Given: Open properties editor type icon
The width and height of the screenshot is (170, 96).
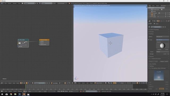Looking at the screenshot, I should point(149,21).
